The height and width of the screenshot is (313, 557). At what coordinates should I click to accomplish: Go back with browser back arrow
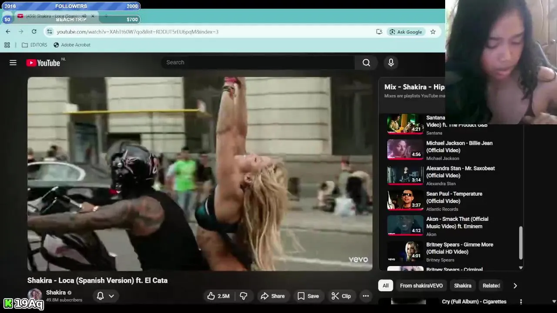[8, 32]
